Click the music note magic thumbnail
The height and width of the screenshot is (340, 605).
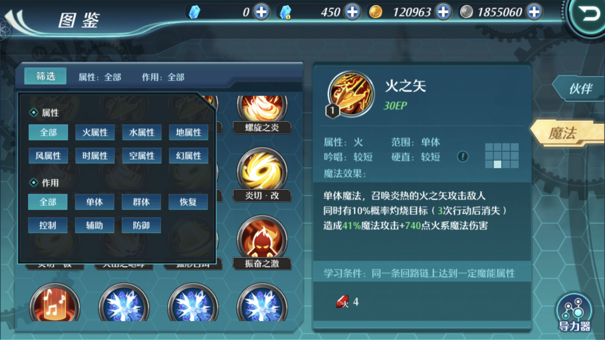(55, 303)
